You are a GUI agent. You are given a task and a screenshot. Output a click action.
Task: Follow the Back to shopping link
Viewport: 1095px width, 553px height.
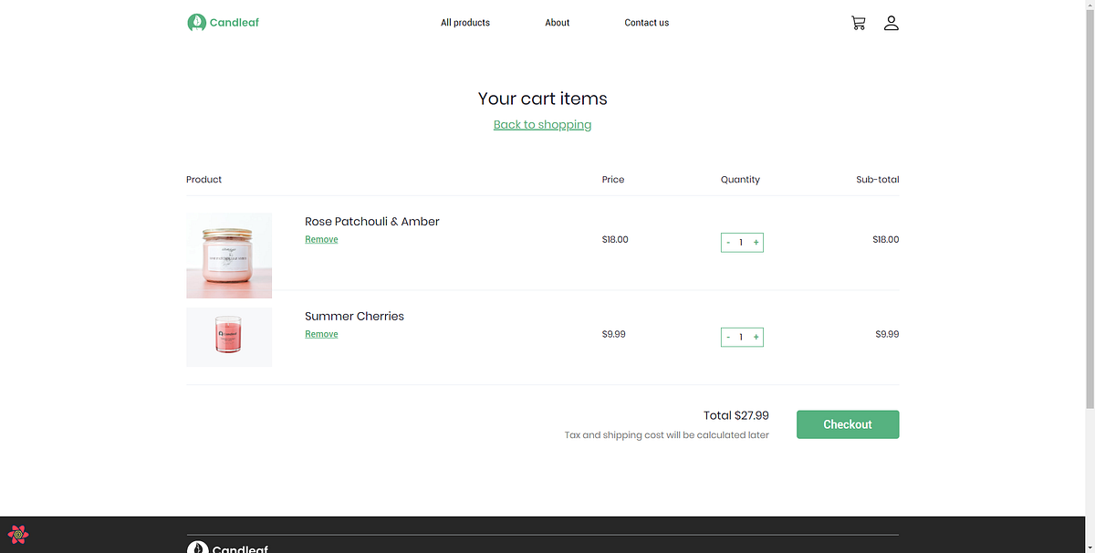pyautogui.click(x=542, y=124)
